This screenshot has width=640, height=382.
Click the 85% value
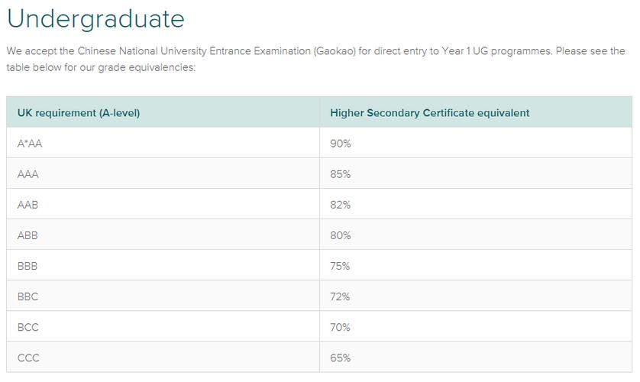341,174
